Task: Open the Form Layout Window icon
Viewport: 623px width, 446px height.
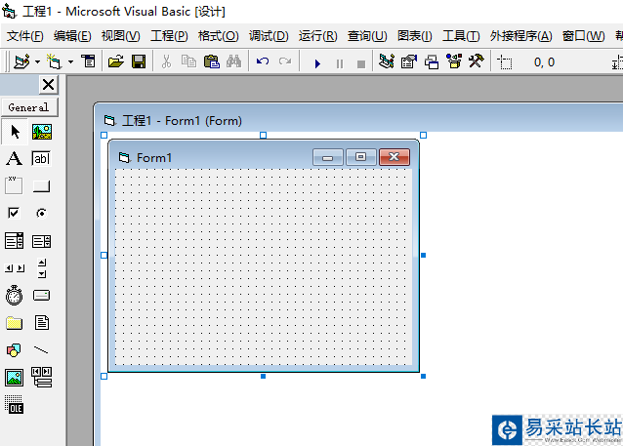Action: coord(432,61)
